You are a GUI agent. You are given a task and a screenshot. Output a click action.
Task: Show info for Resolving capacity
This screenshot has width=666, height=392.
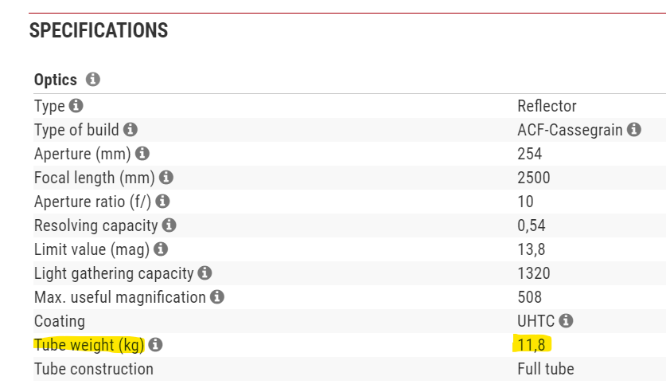click(169, 225)
